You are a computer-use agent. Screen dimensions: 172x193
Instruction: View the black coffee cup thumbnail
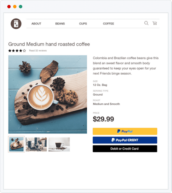(59, 145)
